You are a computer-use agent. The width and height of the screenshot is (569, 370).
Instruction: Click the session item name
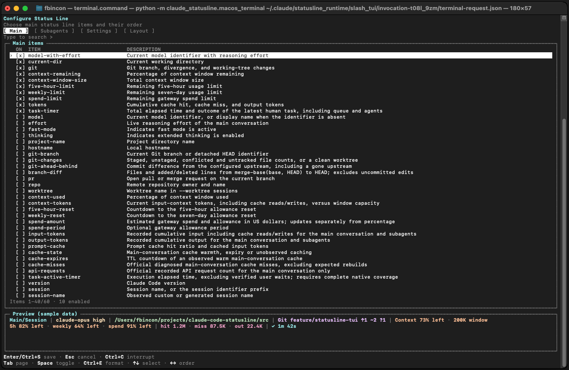coord(39,290)
